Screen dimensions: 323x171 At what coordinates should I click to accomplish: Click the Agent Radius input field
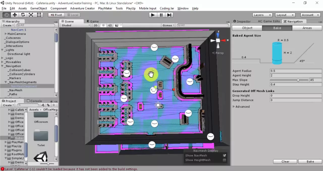296,71
